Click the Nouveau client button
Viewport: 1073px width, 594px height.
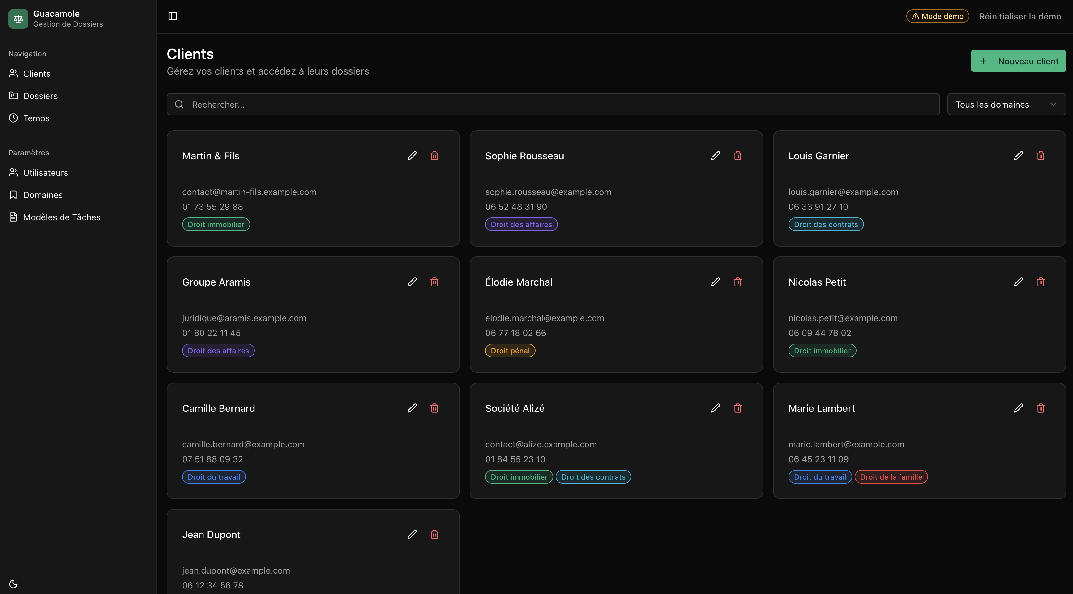tap(1018, 61)
